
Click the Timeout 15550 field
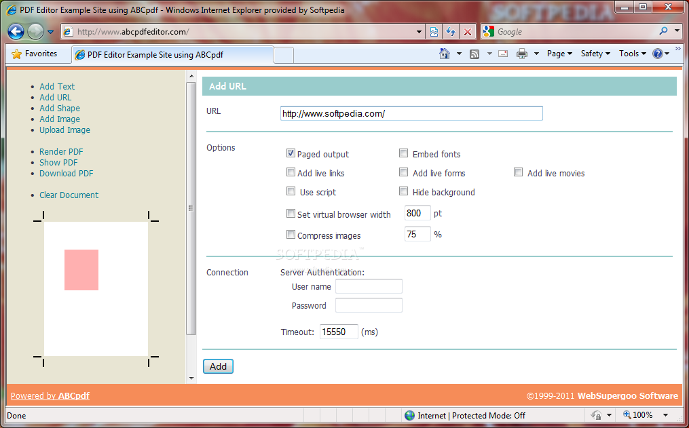pos(339,332)
